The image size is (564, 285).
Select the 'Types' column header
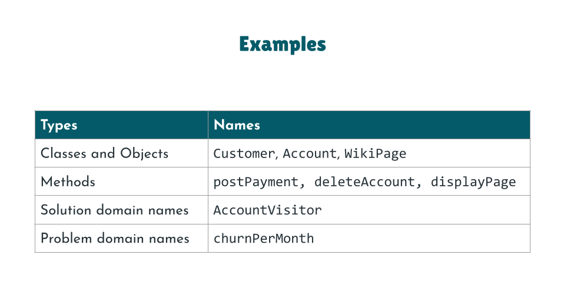click(x=59, y=125)
